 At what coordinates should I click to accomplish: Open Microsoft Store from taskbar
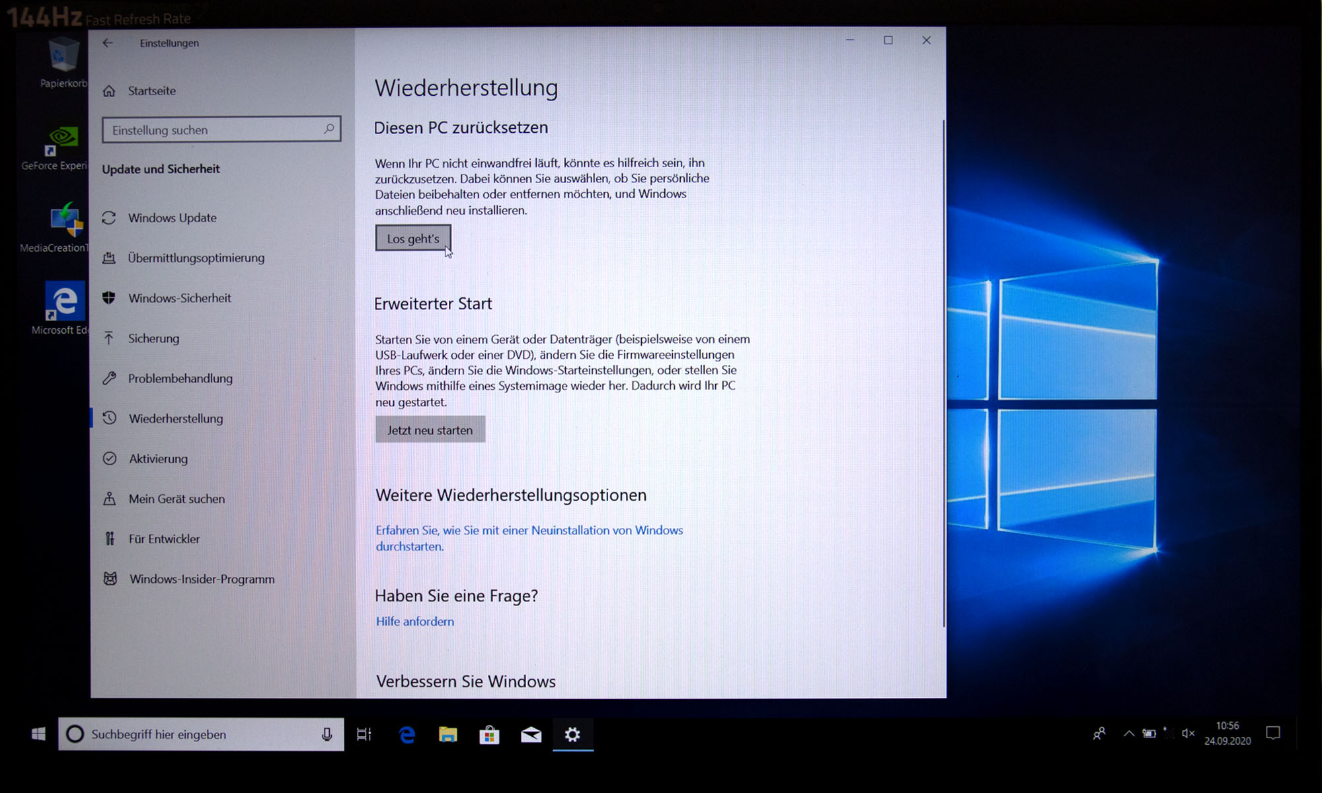pos(489,734)
